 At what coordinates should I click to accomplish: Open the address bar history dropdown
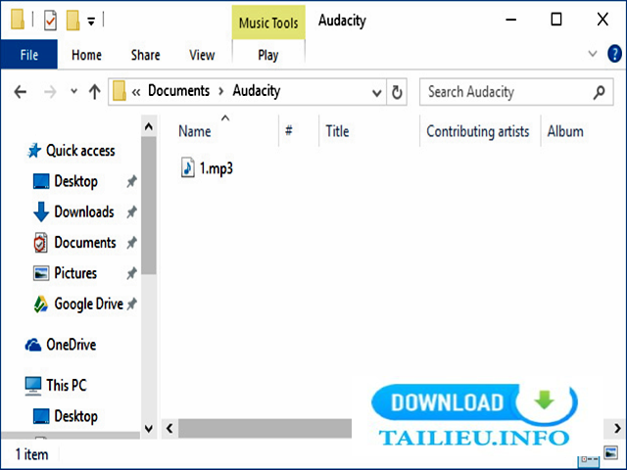tap(376, 93)
